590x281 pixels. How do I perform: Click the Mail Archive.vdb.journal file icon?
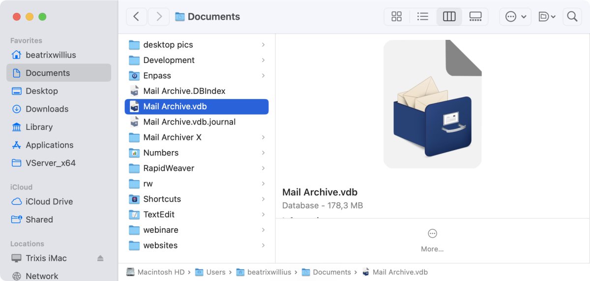tap(134, 122)
